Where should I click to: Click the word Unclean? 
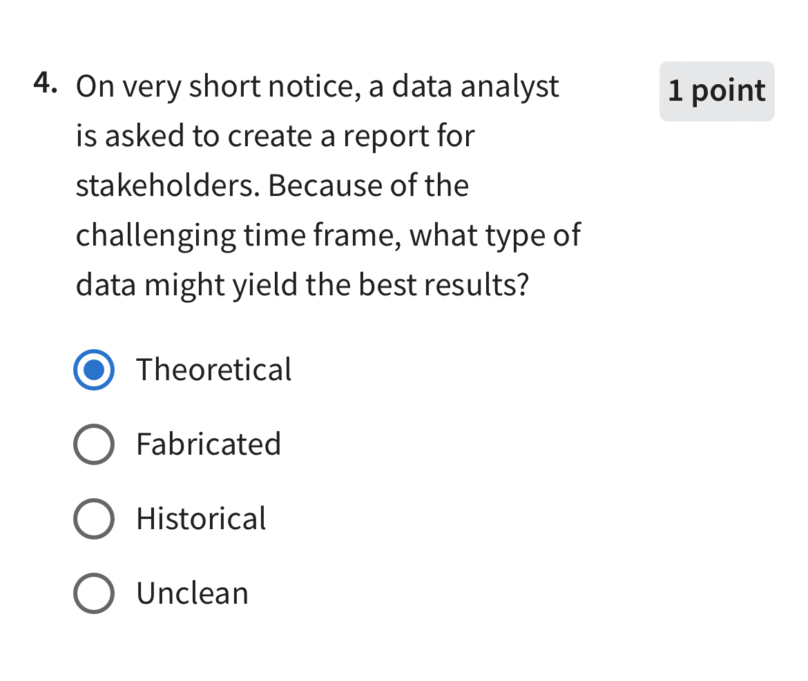point(193,593)
